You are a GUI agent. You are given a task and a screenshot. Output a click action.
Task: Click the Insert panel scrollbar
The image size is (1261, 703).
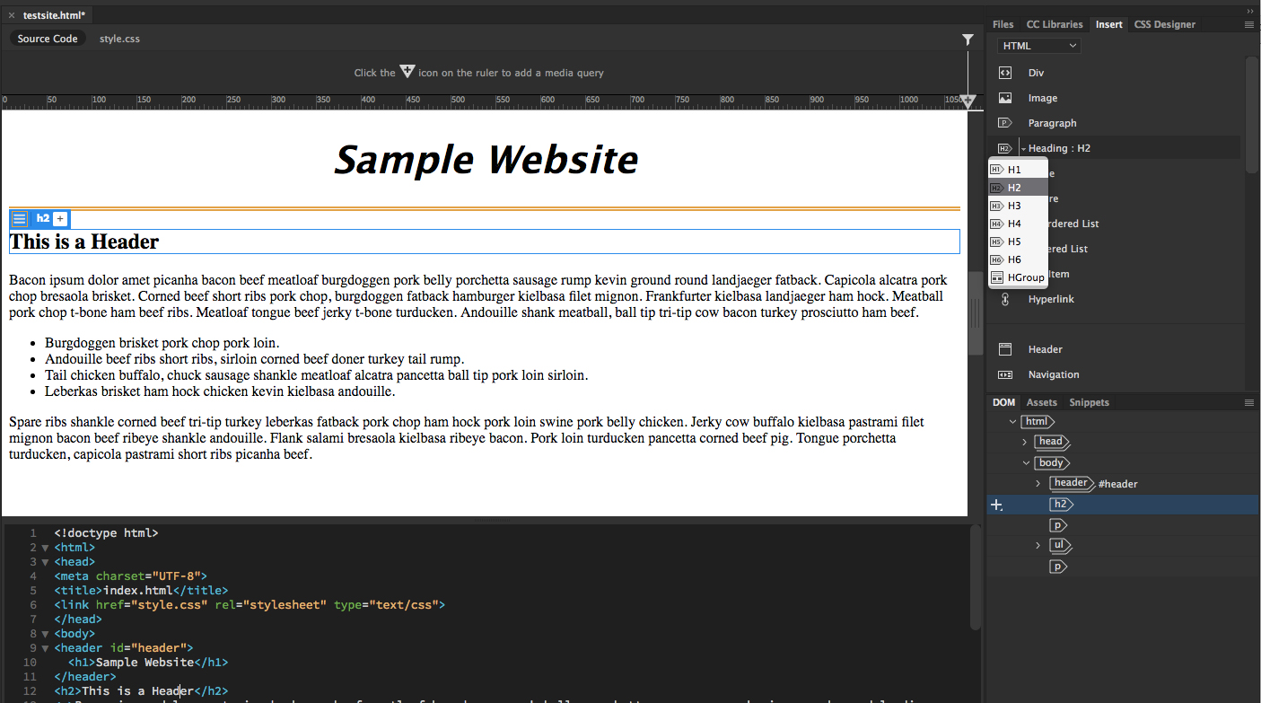coord(1251,115)
